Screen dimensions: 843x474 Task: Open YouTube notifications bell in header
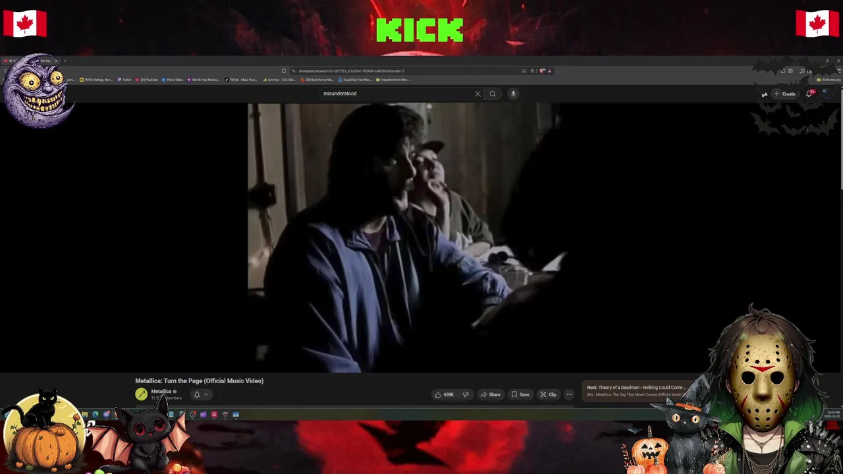click(x=809, y=94)
